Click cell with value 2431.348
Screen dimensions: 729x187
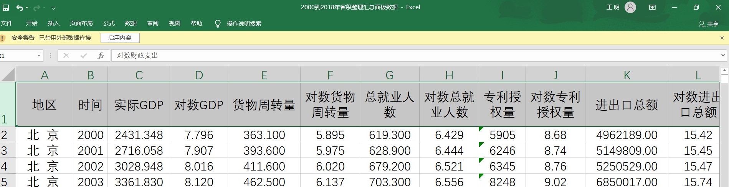tap(139, 135)
